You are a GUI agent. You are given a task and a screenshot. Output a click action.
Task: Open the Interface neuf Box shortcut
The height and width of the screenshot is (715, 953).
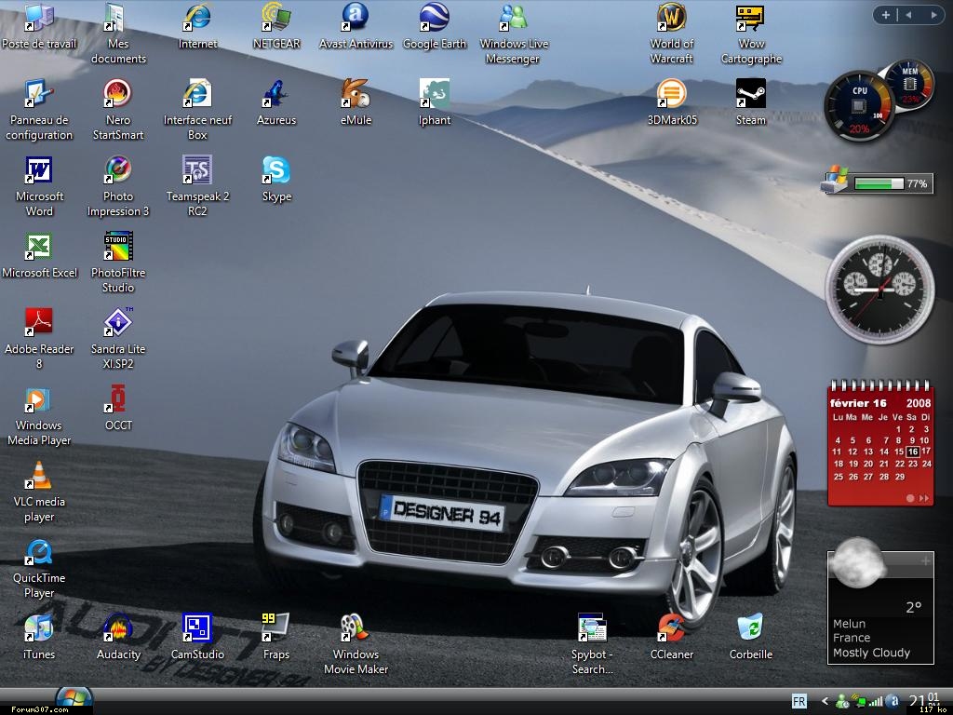pos(197,94)
